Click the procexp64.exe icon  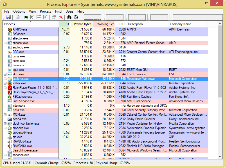(x=10, y=132)
